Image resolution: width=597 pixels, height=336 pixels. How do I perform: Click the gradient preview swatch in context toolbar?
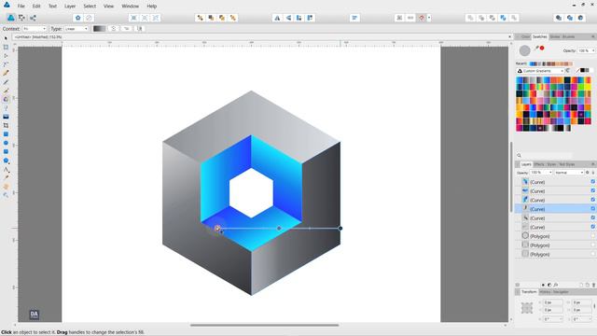tap(100, 29)
